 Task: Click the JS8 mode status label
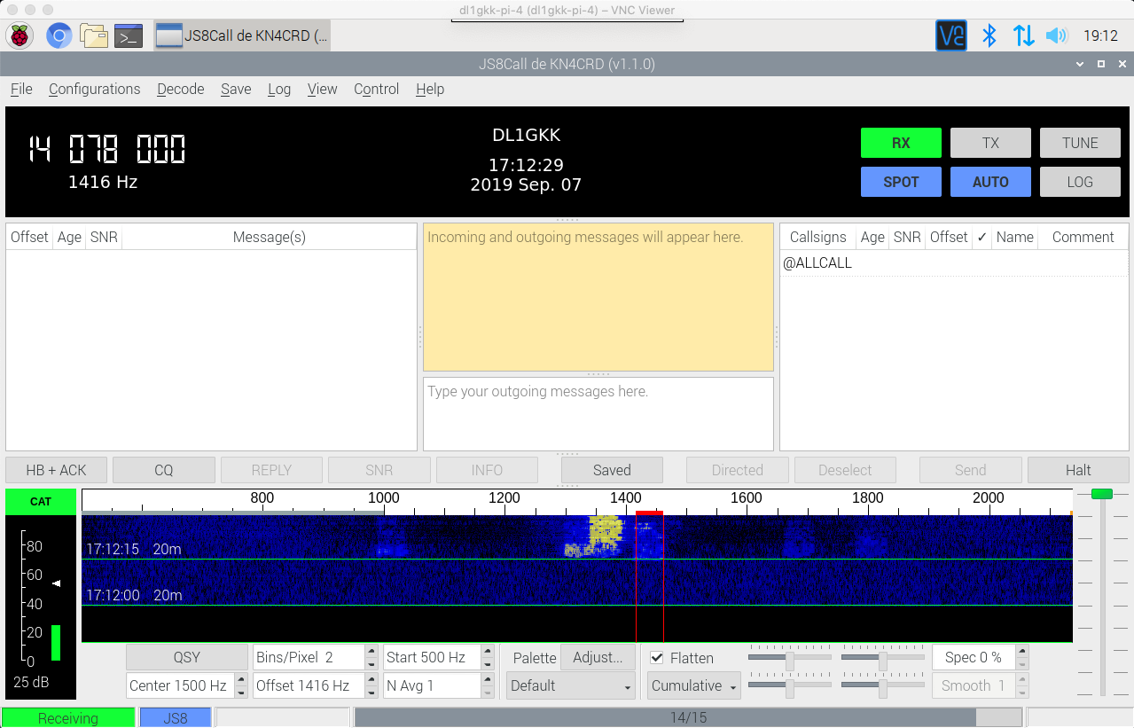pos(176,718)
